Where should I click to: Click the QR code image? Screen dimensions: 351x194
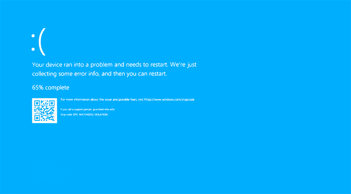[44, 111]
